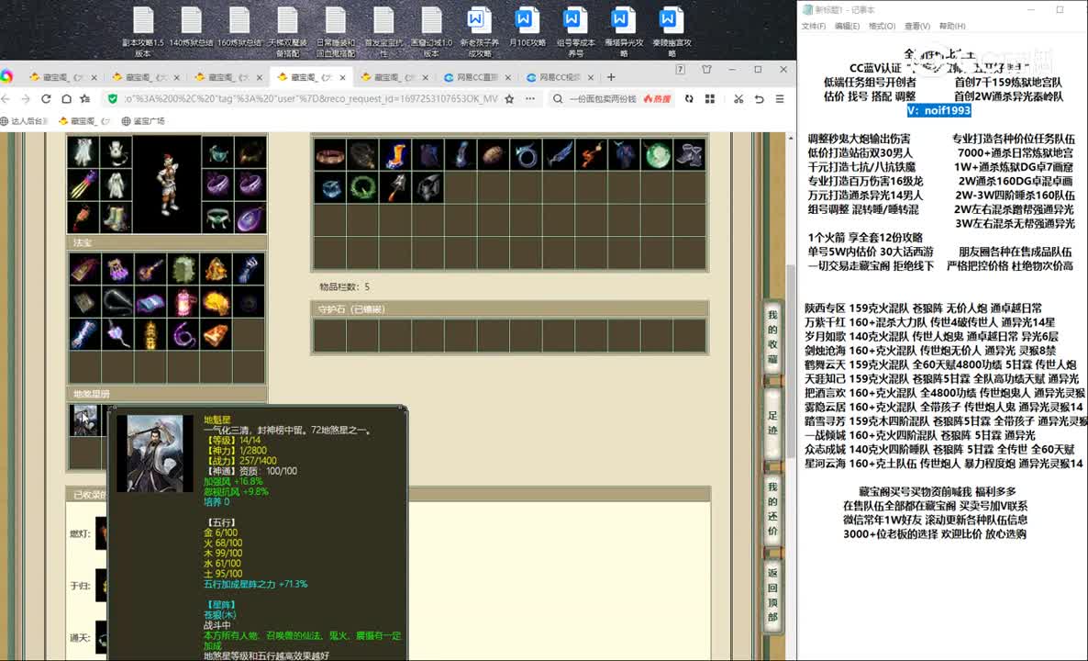Open the browser favorites star beside home
This screenshot has height=661, width=1088.
click(85, 98)
